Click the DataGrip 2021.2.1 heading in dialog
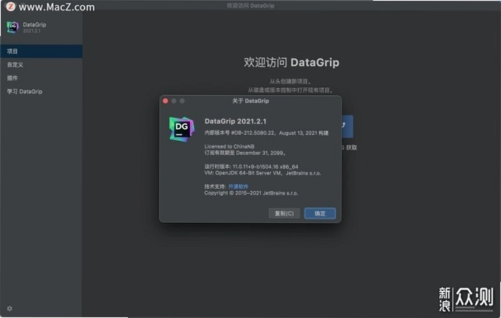Image resolution: width=501 pixels, height=318 pixels. click(235, 121)
